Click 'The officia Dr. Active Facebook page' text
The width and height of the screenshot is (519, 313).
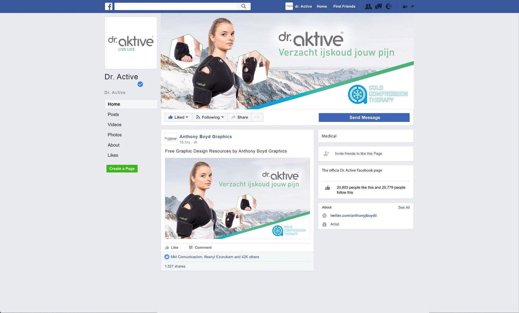(x=352, y=170)
